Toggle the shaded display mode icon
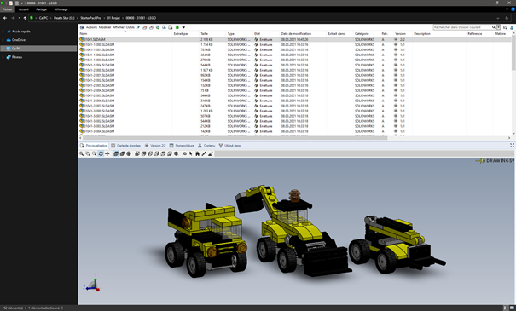The height and width of the screenshot is (311, 516). [122, 153]
